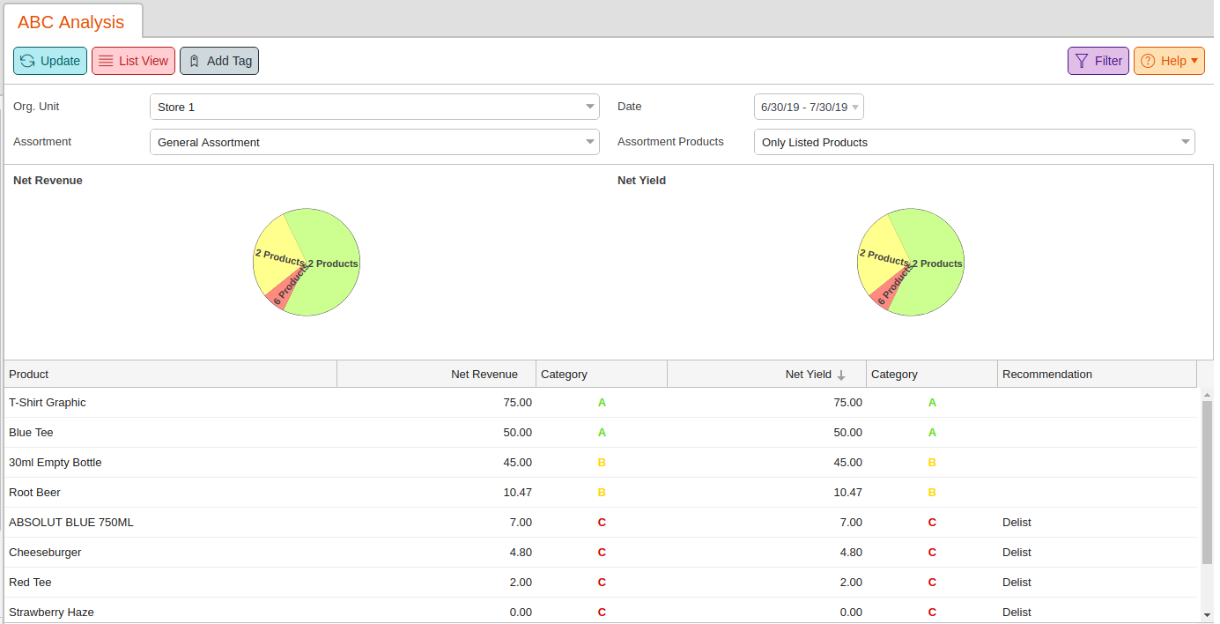Open the Org. Unit Store 1 dropdown

[x=589, y=107]
